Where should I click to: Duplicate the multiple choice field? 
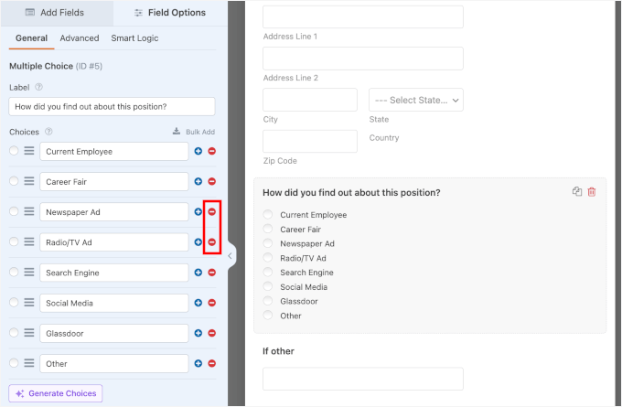pyautogui.click(x=577, y=192)
